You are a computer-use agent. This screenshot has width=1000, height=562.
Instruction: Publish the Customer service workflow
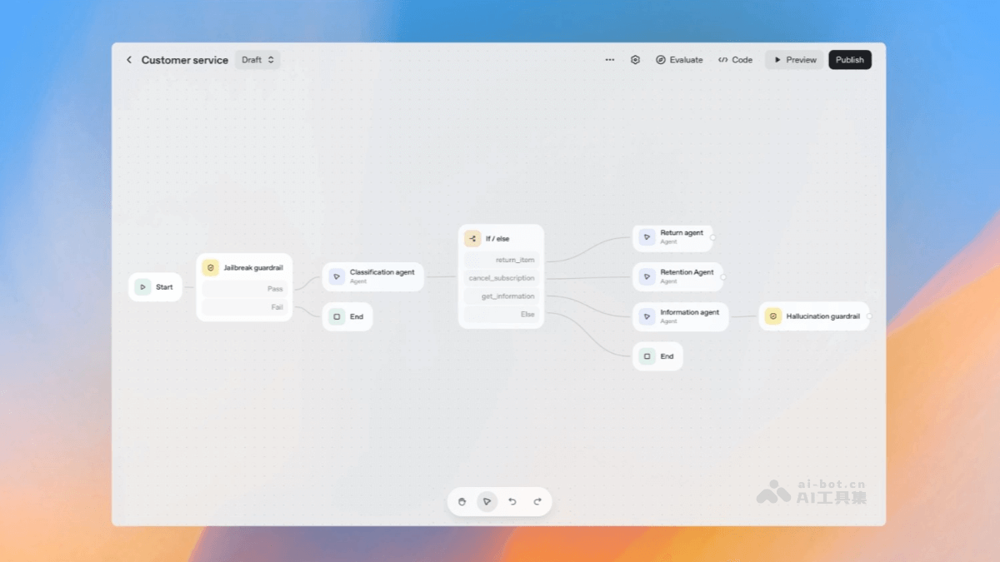[849, 59]
